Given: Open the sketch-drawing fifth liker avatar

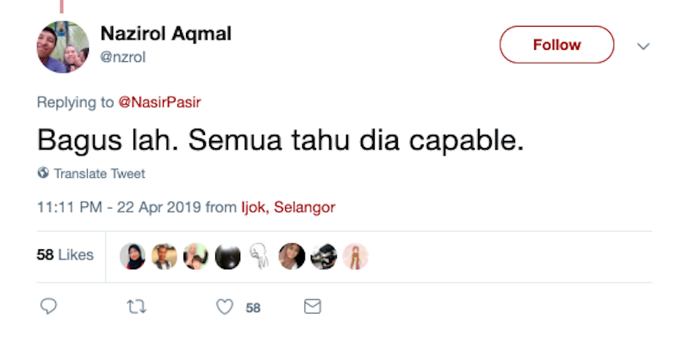Looking at the screenshot, I should 259,256.
